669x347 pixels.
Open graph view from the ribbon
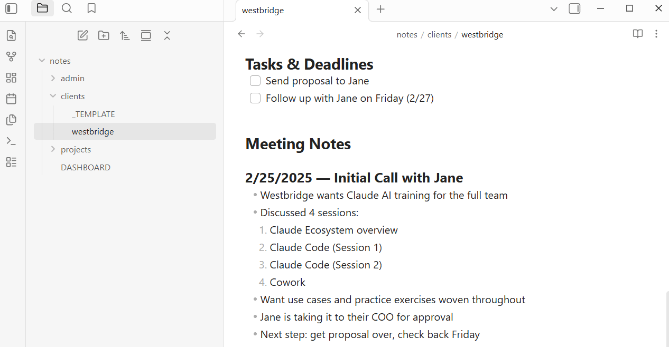click(x=11, y=56)
